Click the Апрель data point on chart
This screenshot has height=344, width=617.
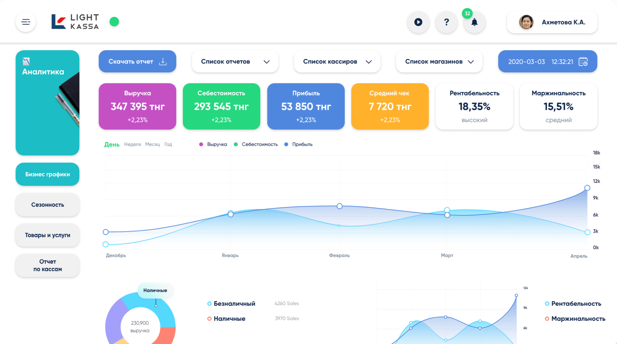coord(587,188)
